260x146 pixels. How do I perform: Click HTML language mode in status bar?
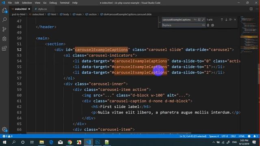(242, 136)
